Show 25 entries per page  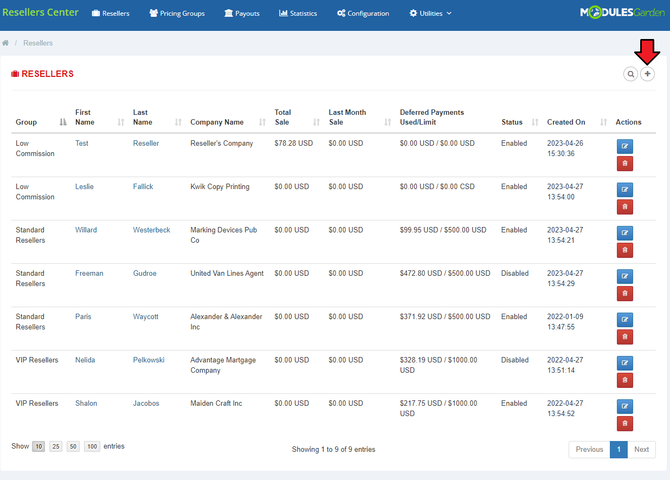coord(56,446)
